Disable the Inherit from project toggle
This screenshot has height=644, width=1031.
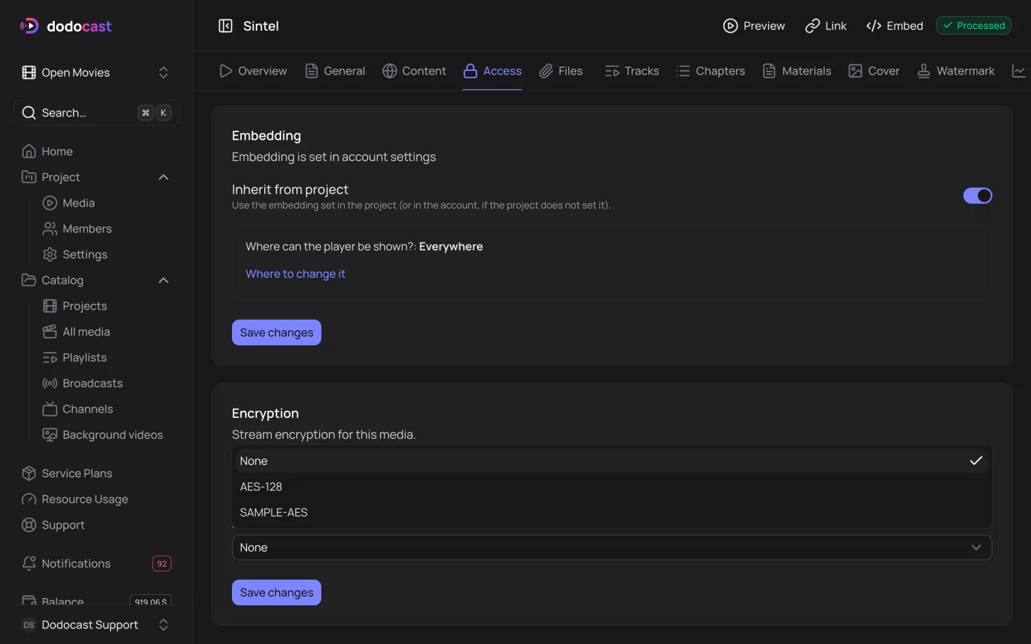coord(978,195)
